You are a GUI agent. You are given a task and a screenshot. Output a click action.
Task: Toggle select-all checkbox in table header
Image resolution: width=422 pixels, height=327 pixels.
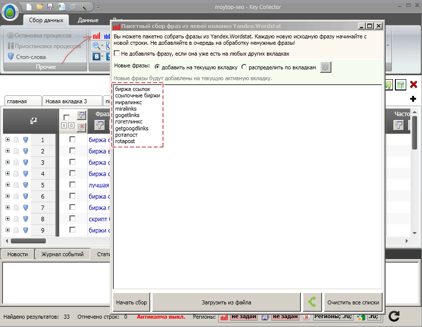[66, 118]
